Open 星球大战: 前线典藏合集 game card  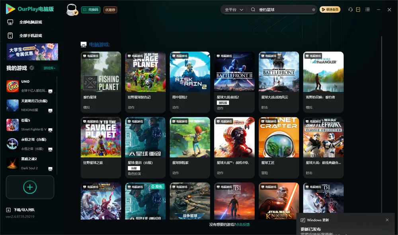[x=323, y=148]
